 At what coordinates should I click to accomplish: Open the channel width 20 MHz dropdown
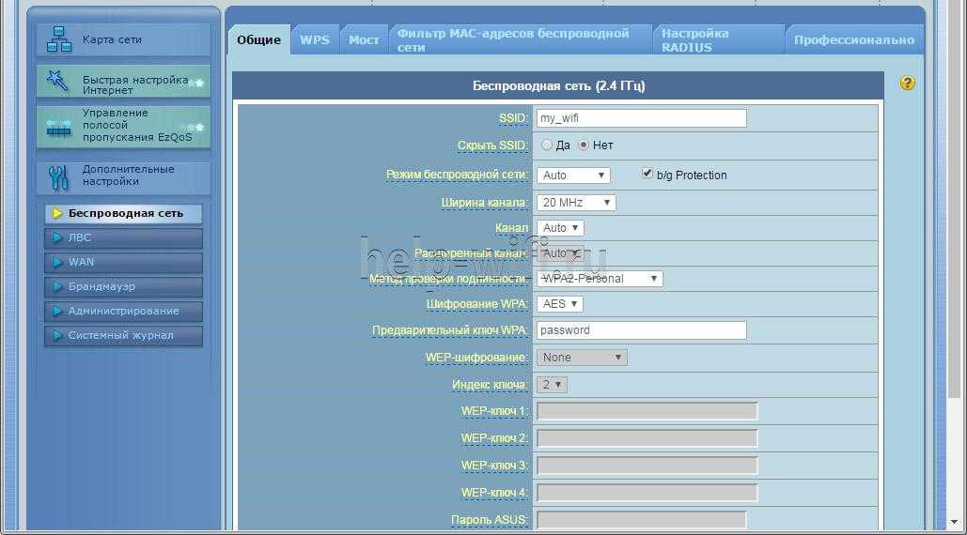tap(577, 203)
